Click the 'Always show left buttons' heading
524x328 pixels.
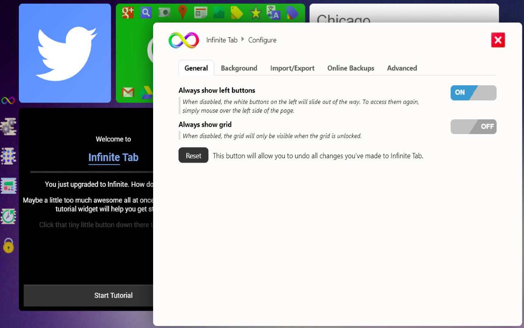(217, 91)
